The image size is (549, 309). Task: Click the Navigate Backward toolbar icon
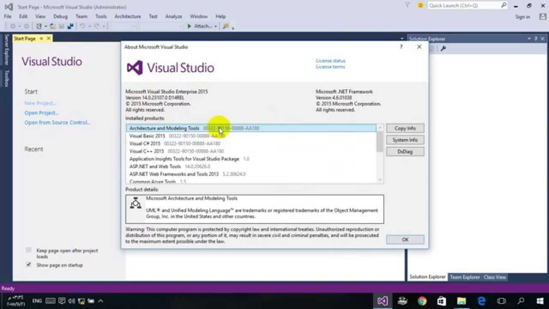pos(13,26)
